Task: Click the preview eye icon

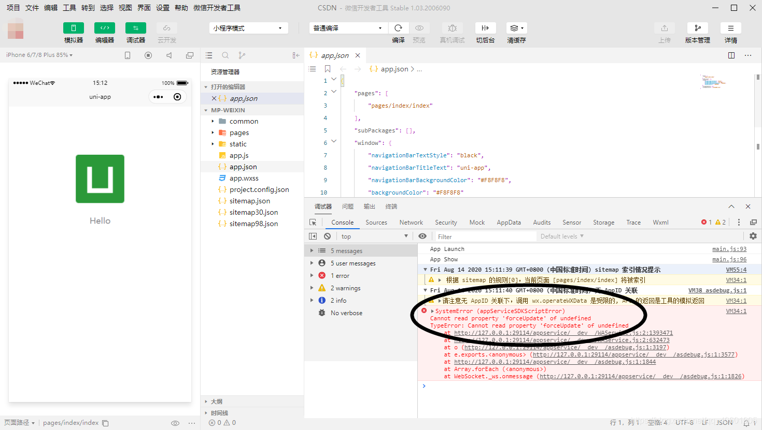Action: tap(419, 28)
